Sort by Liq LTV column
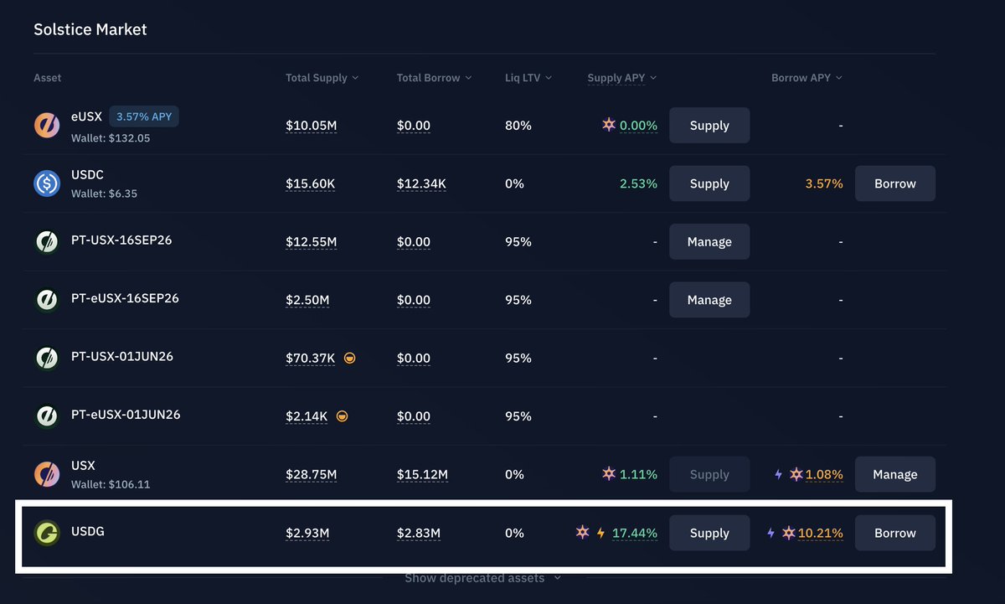The height and width of the screenshot is (604, 1005). tap(528, 78)
